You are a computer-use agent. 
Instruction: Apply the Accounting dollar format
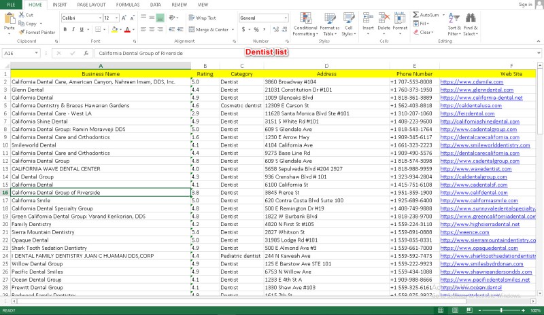pyautogui.click(x=243, y=29)
